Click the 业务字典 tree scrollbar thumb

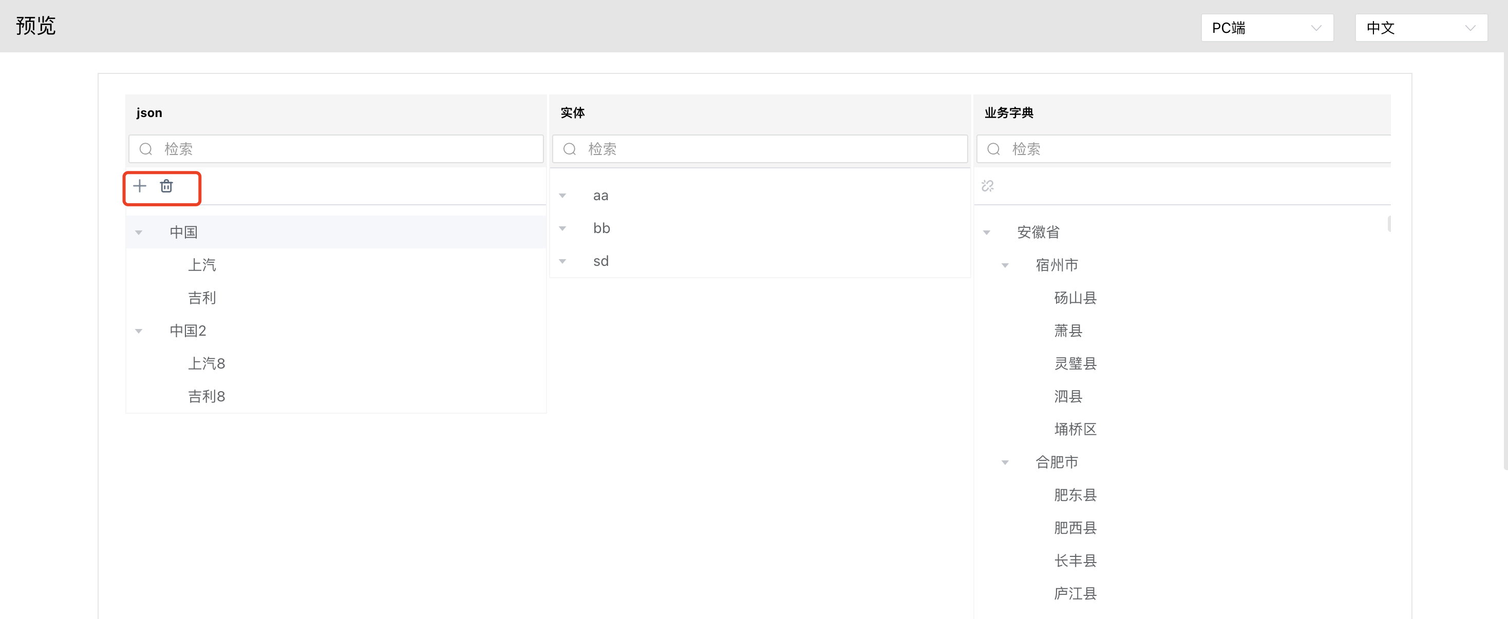coord(1388,224)
